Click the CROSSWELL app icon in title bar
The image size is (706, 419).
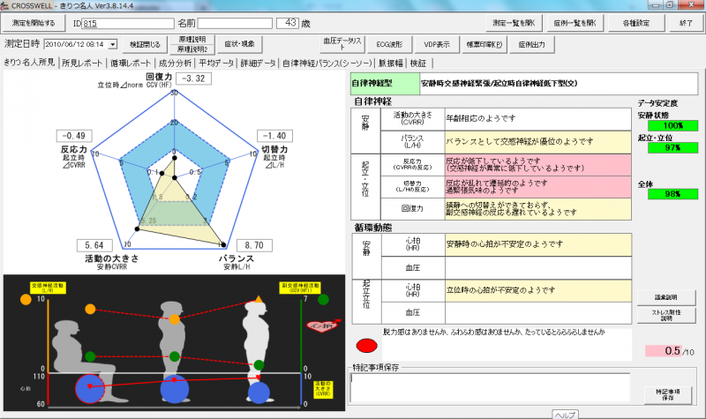pos(8,5)
